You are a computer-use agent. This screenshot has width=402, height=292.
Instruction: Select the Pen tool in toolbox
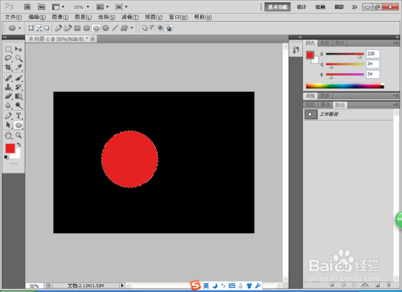click(8, 116)
